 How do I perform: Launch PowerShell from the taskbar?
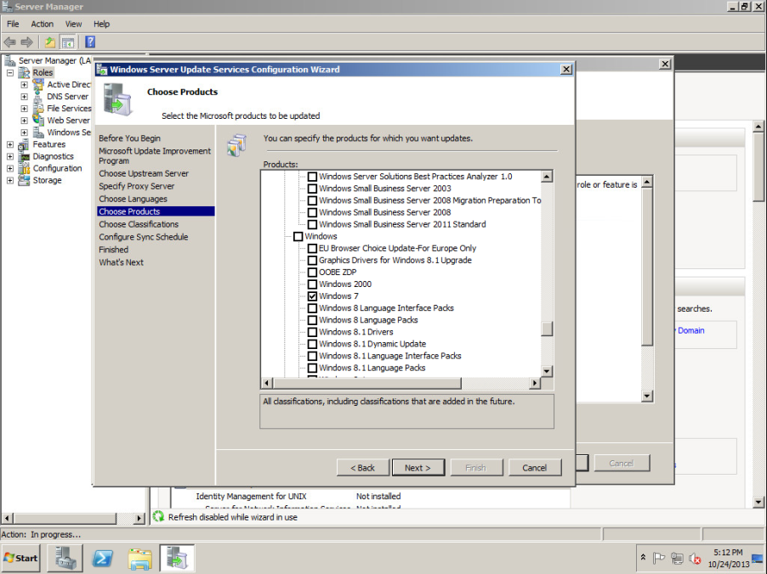(103, 558)
